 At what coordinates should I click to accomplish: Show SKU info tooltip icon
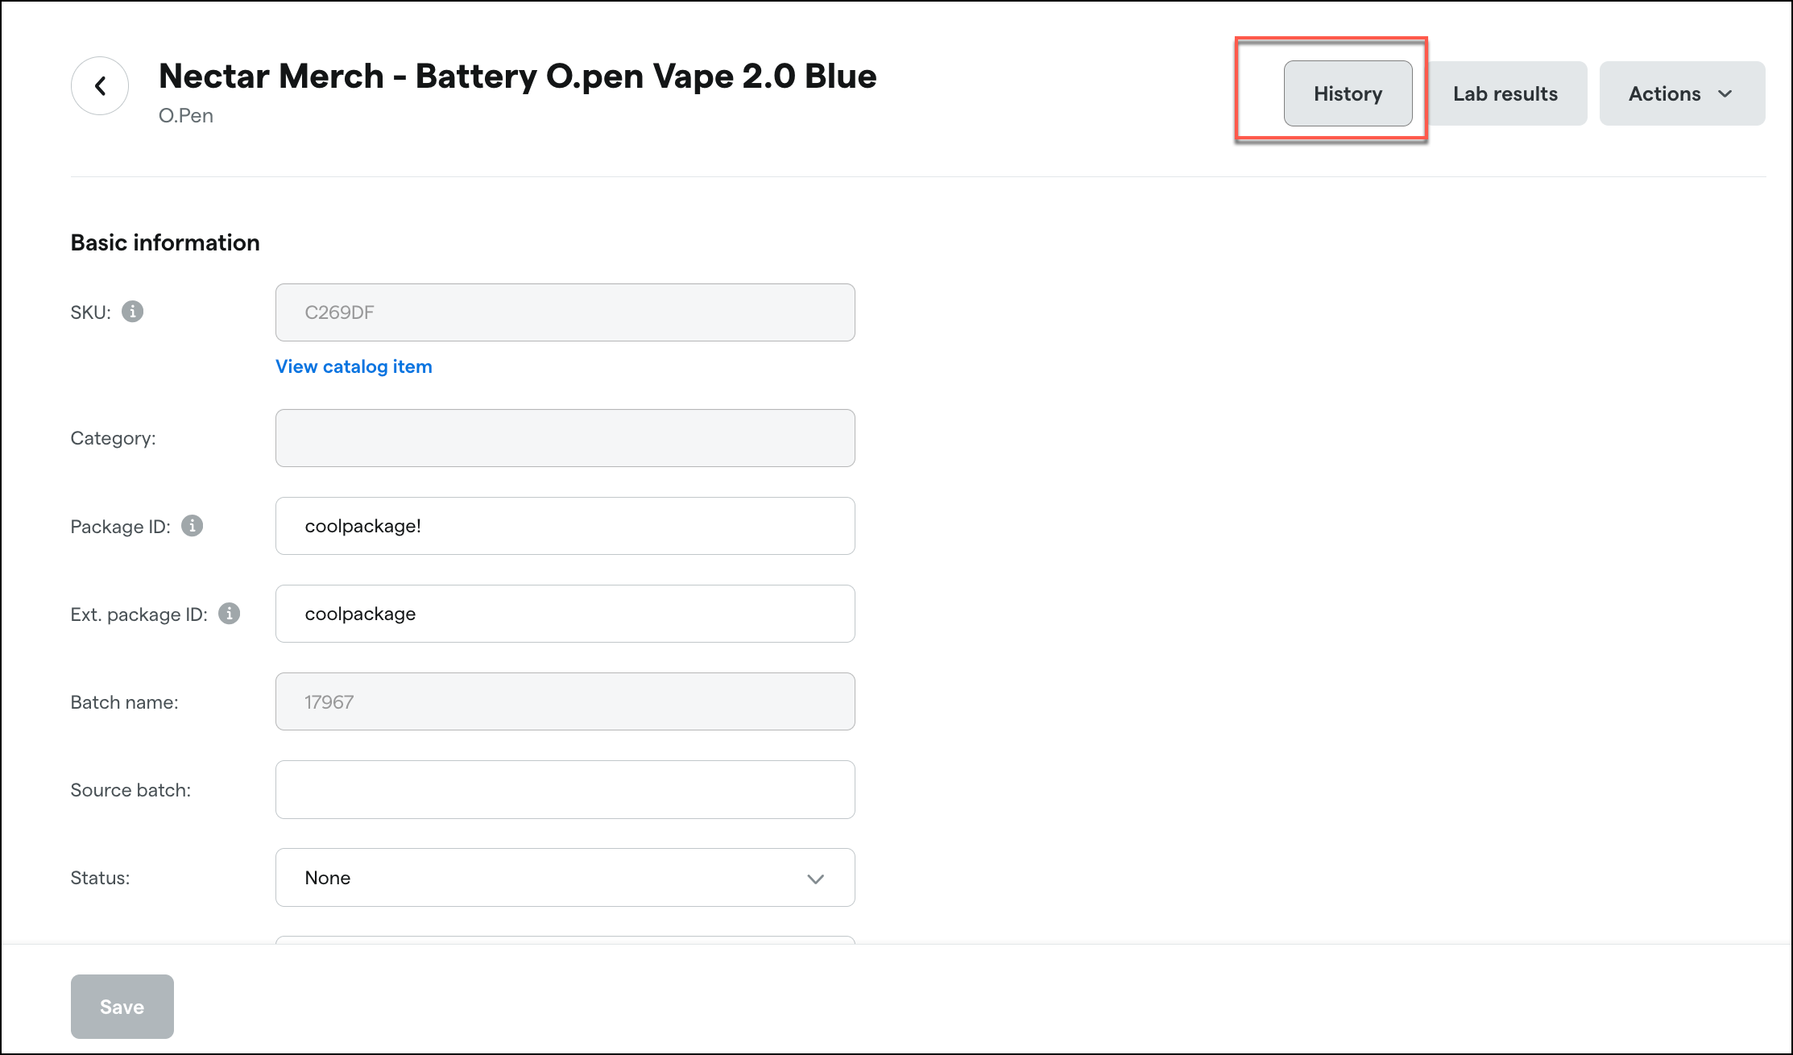click(x=133, y=312)
